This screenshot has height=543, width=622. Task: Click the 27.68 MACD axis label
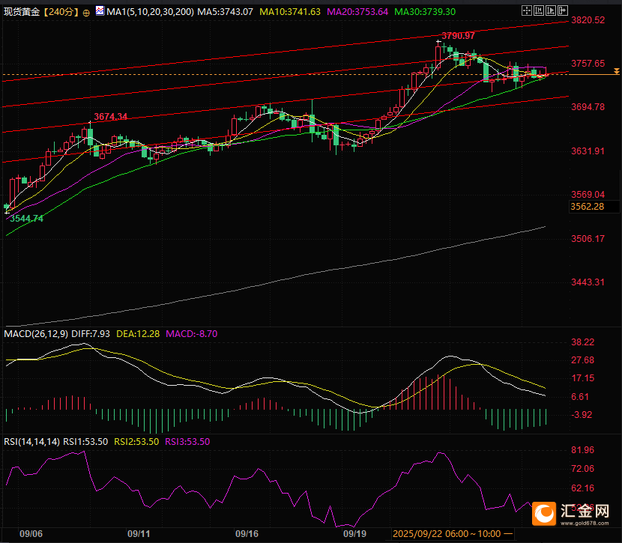583,360
